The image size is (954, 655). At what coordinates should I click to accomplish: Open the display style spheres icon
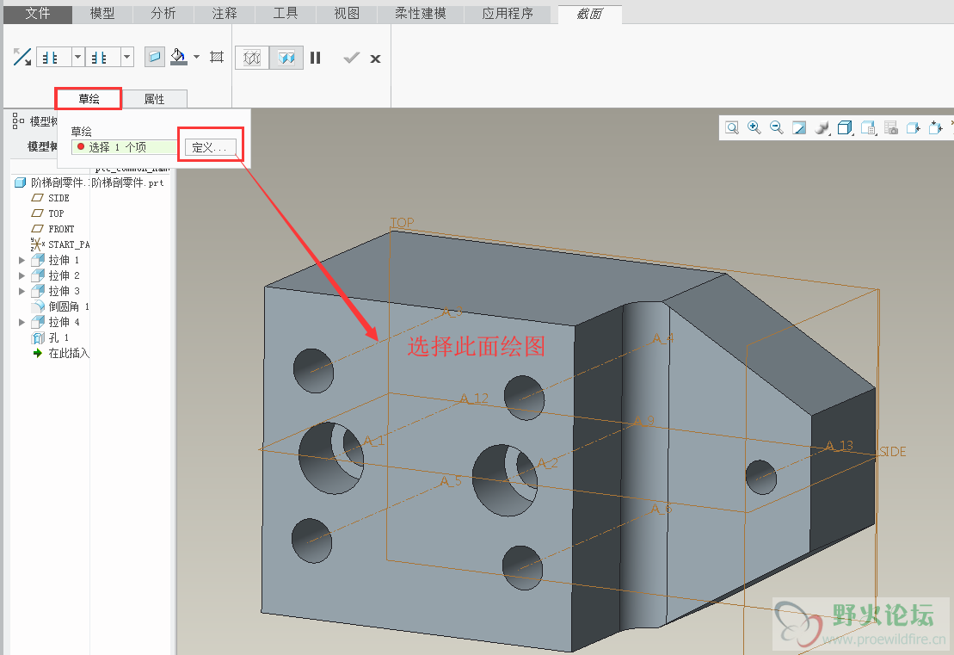point(822,128)
